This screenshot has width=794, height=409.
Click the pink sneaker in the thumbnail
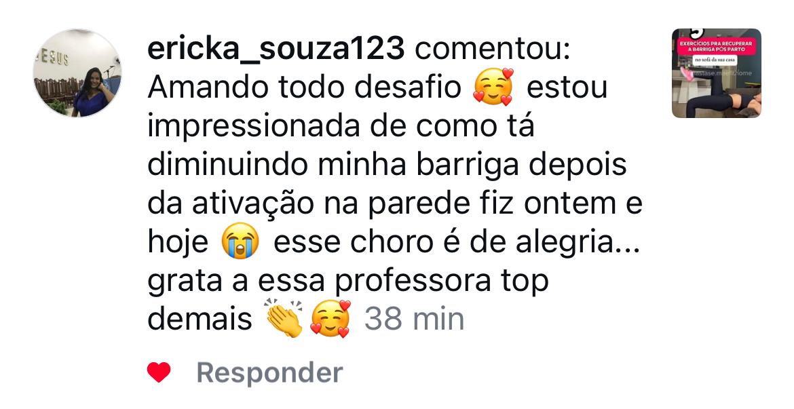coord(686,74)
